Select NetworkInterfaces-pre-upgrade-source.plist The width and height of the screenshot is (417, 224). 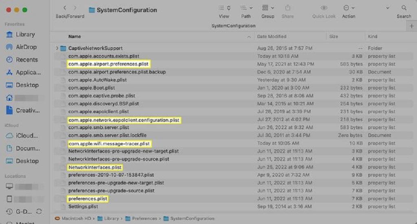[x=119, y=159]
